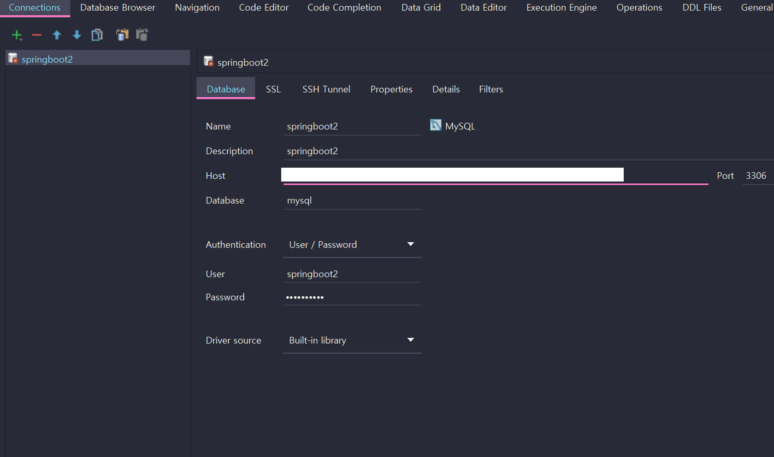The height and width of the screenshot is (457, 774).
Task: Click the connection icon in the springboot2 header
Action: click(208, 62)
